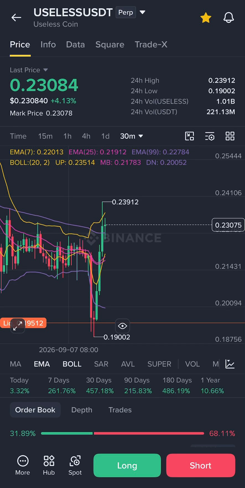This screenshot has height=488, width=245.
Task: Open the 30m interval dropdown
Action: coord(131,136)
